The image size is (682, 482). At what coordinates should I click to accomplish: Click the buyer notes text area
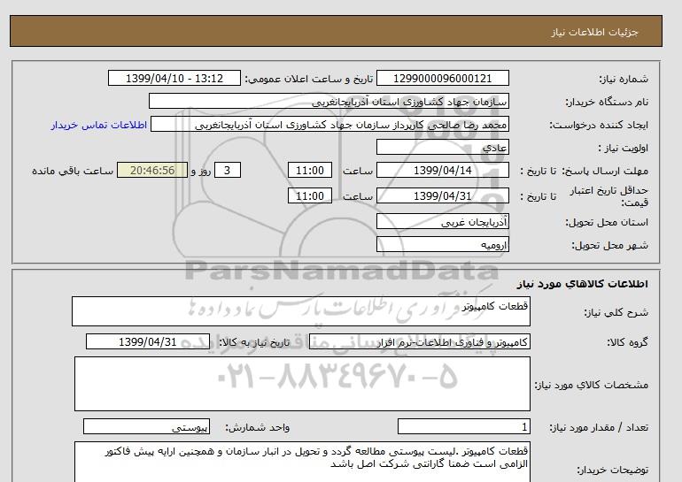coord(302,462)
